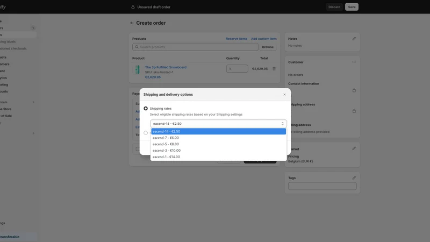Click the warning icon beside Unsaved draft order

coord(133,7)
